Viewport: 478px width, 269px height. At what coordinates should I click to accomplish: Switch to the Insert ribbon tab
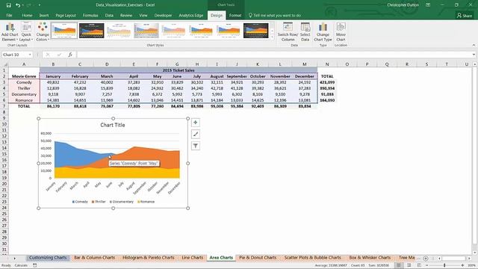point(44,15)
